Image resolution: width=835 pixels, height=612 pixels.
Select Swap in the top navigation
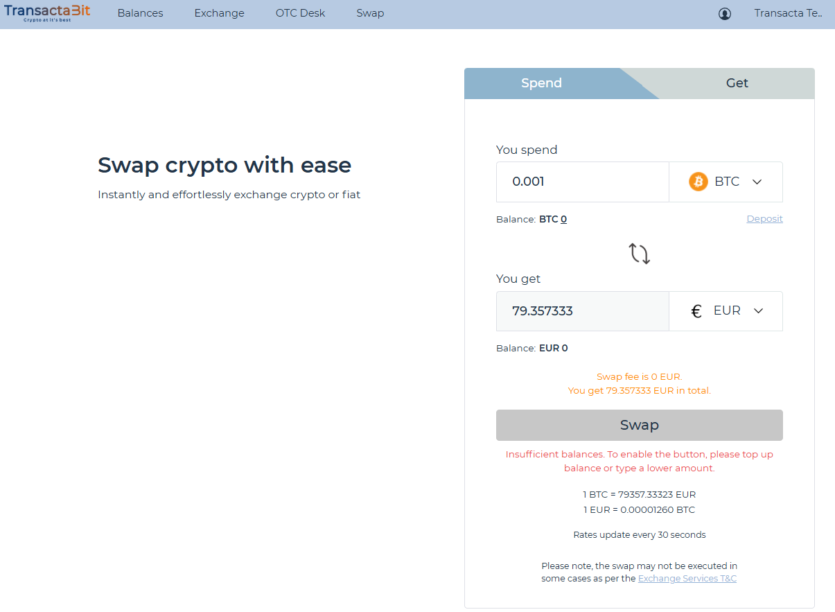[x=370, y=13]
